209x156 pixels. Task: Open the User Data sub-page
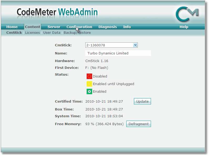click(x=52, y=32)
